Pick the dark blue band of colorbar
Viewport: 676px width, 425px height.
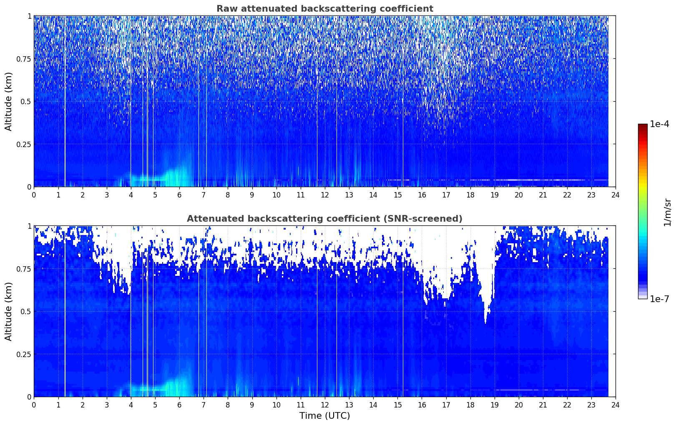(x=642, y=275)
